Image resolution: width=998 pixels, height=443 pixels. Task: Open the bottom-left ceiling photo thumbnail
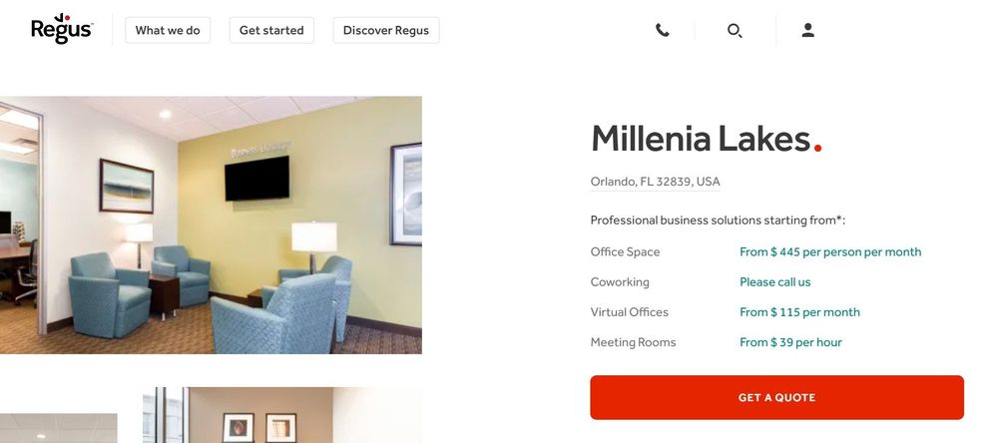pos(59,428)
